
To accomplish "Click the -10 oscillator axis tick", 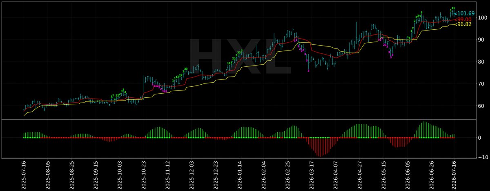I will 483,157.
